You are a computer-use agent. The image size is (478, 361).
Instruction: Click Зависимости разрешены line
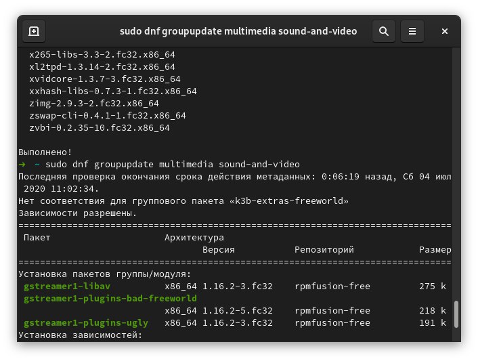tap(77, 213)
